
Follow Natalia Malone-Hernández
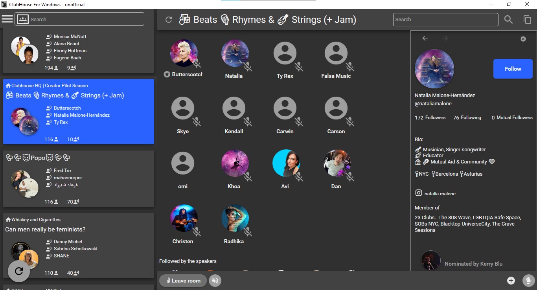pyautogui.click(x=513, y=69)
